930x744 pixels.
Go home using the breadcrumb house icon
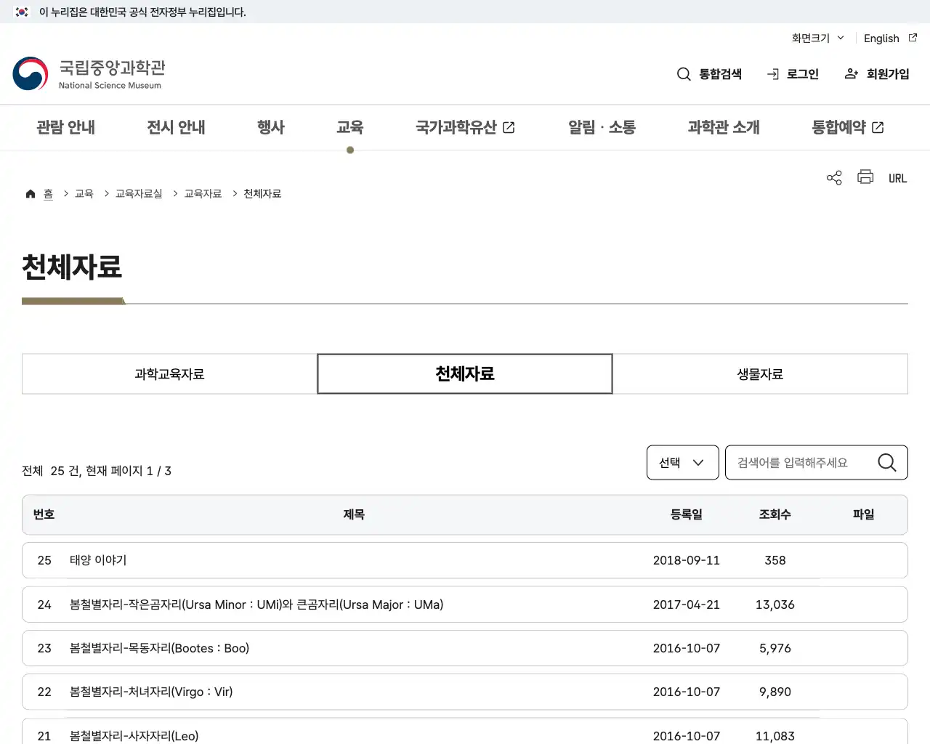tap(30, 193)
